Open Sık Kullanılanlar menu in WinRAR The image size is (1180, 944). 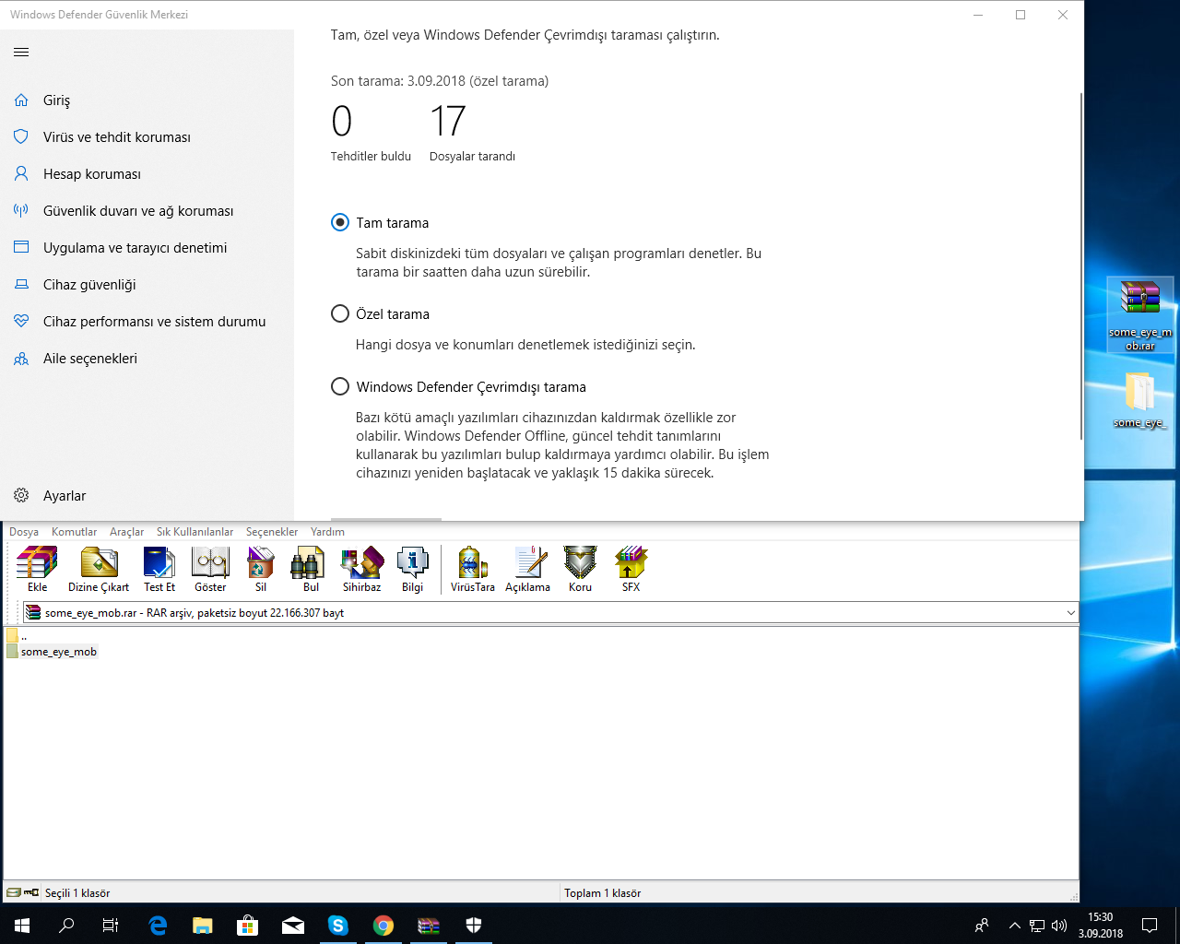click(x=195, y=532)
